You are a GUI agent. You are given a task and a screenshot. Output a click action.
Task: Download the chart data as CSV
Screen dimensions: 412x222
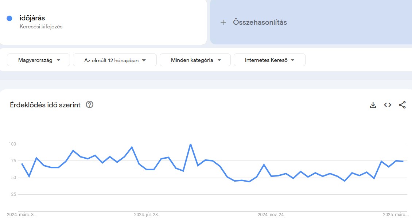tap(373, 105)
